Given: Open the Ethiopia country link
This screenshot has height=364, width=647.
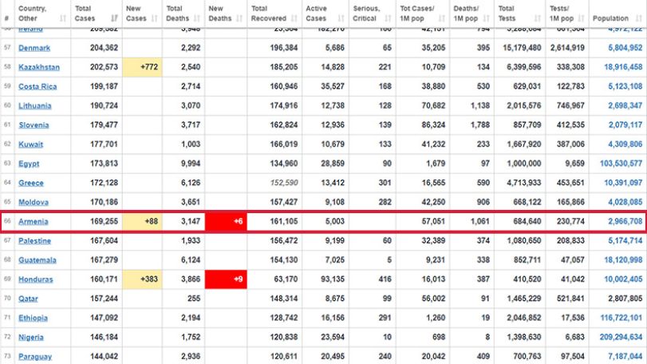Looking at the screenshot, I should pos(33,318).
